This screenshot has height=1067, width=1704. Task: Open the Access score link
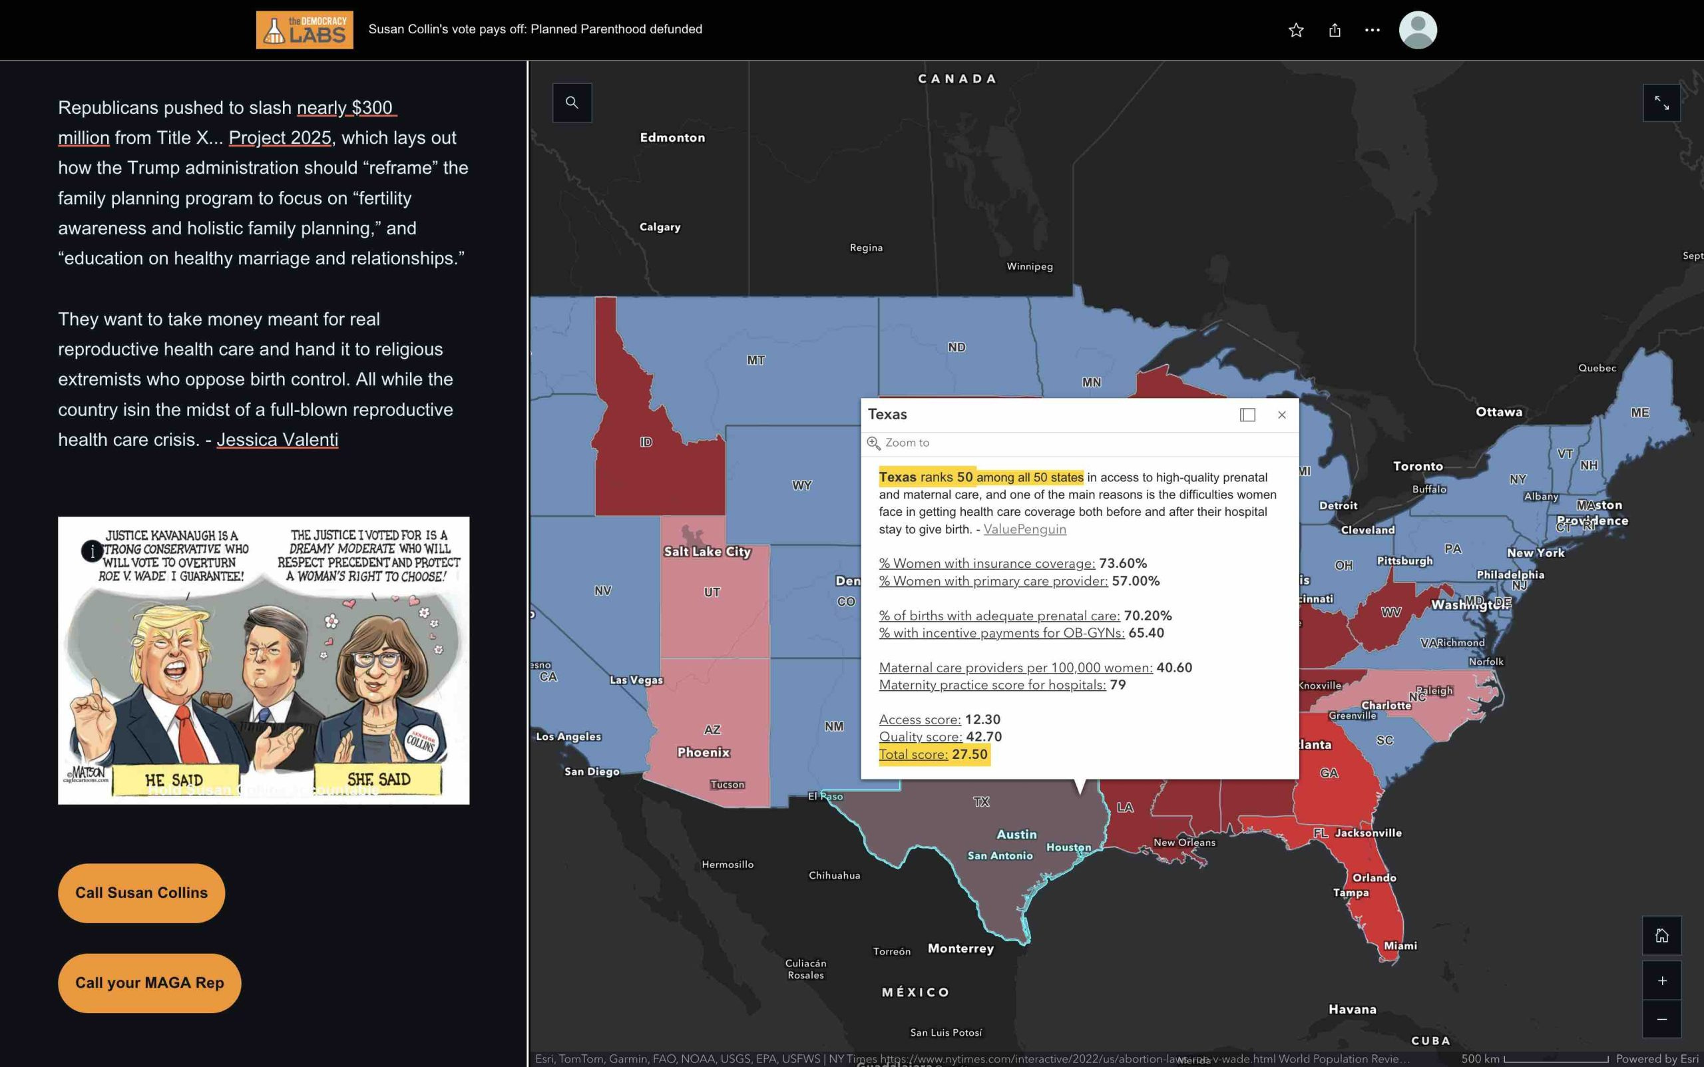coord(920,720)
